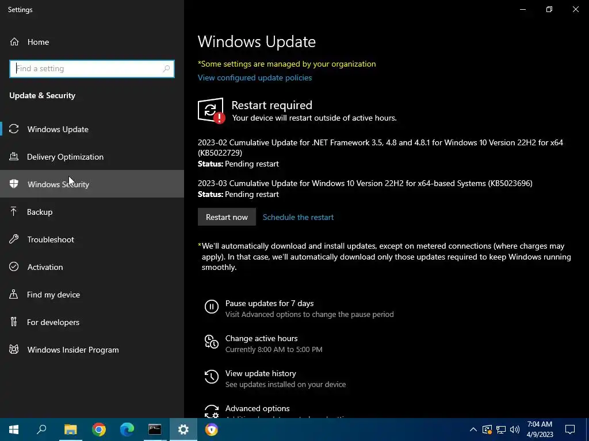The width and height of the screenshot is (589, 441).
Task: Click the Restart required status icon
Action: click(x=212, y=111)
